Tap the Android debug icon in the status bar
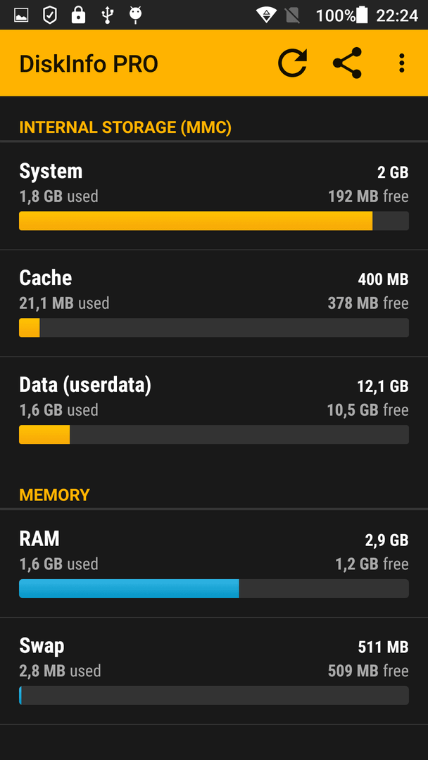This screenshot has height=760, width=428. click(135, 15)
